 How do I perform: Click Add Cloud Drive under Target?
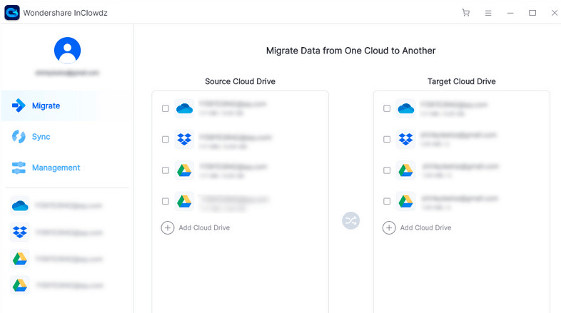tap(417, 227)
